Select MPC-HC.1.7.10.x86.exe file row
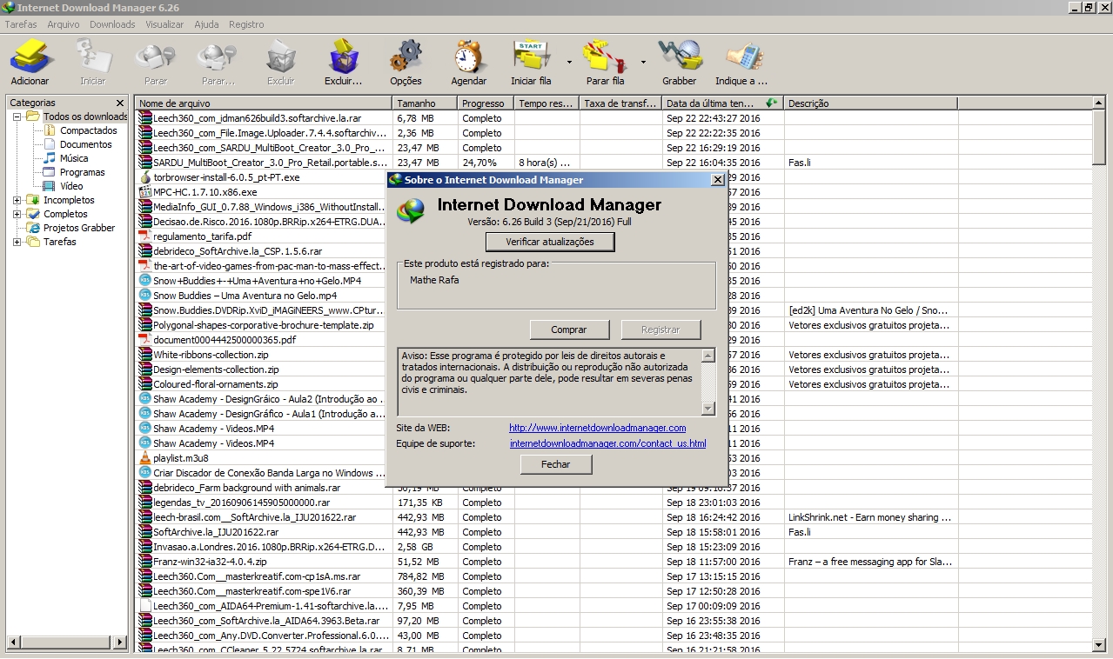Viewport: 1113px width, 659px height. [205, 192]
